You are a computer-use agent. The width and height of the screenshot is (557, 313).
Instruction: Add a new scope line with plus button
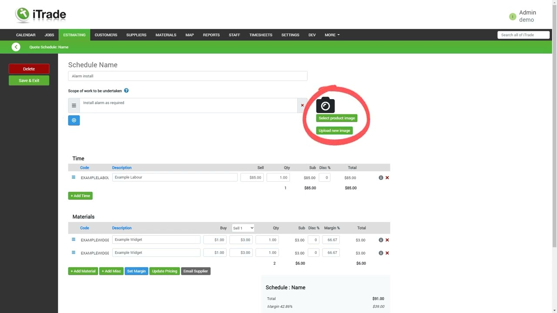coord(74,120)
